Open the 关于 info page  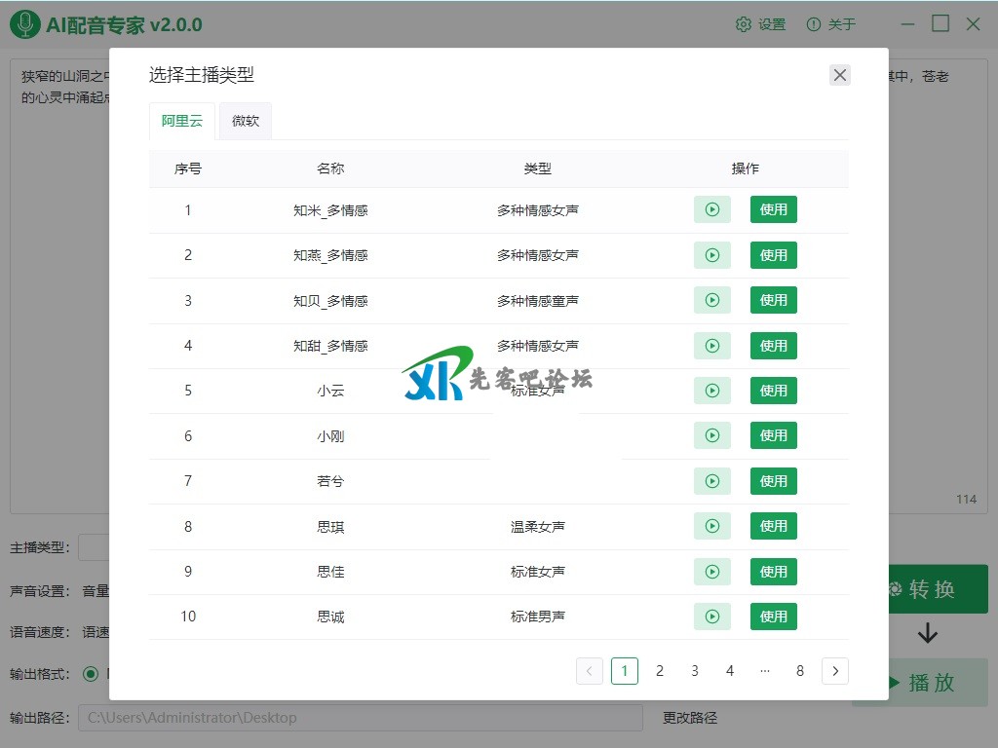pos(830,24)
